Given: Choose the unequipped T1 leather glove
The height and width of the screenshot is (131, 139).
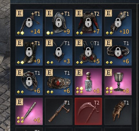Looking at the screenshot, I should pos(118,111).
